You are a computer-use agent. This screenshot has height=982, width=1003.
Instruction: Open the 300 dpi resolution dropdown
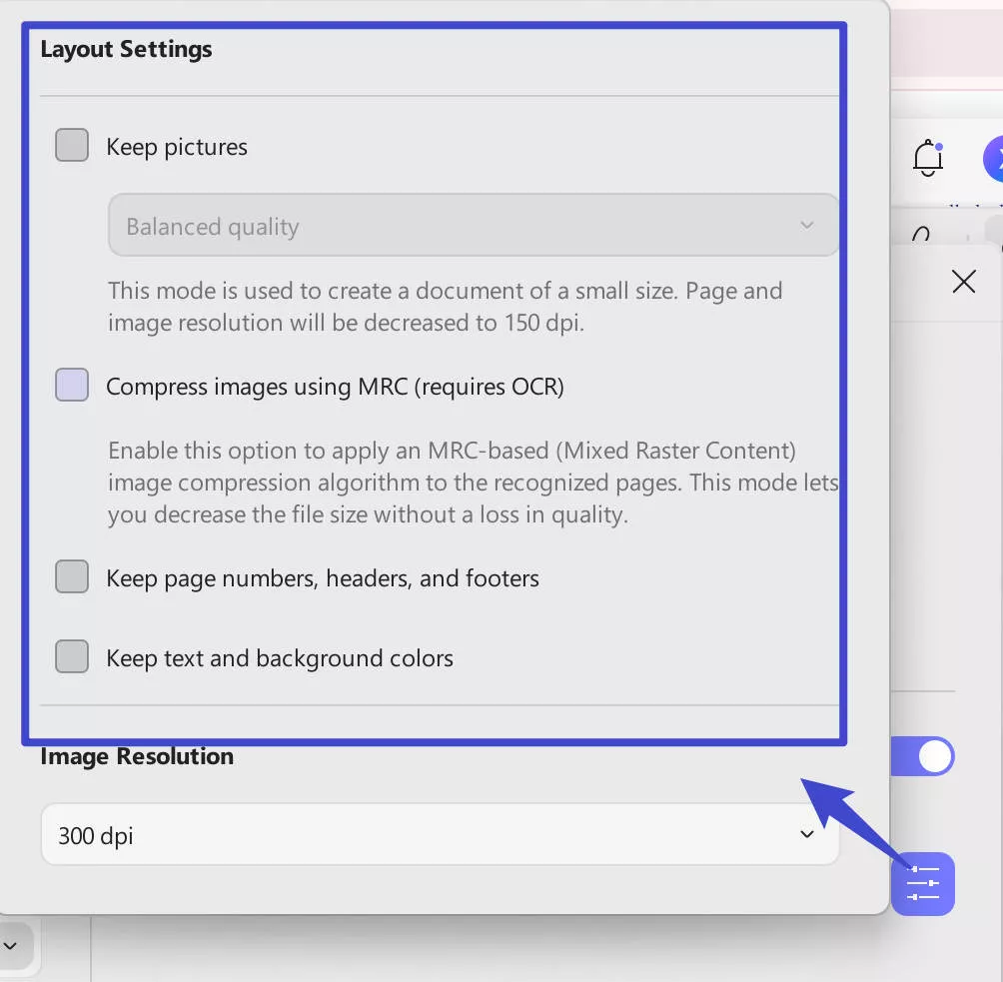[x=440, y=834]
